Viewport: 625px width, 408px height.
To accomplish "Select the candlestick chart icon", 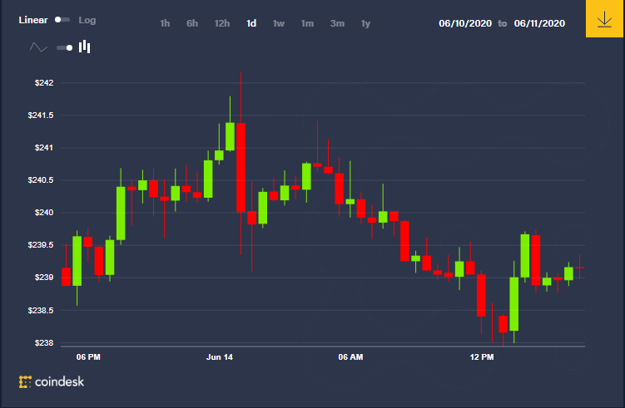I will click(85, 47).
